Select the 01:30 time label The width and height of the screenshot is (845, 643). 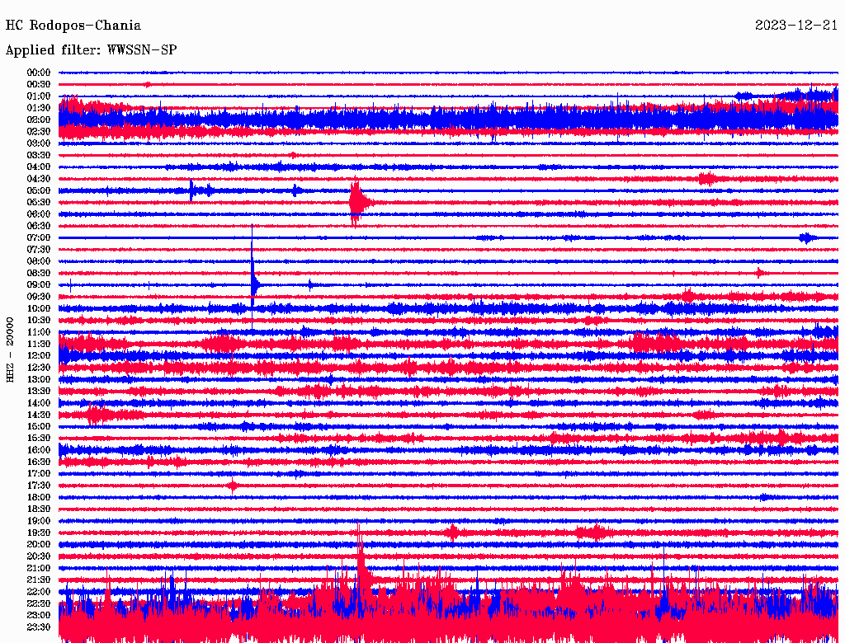(39, 108)
